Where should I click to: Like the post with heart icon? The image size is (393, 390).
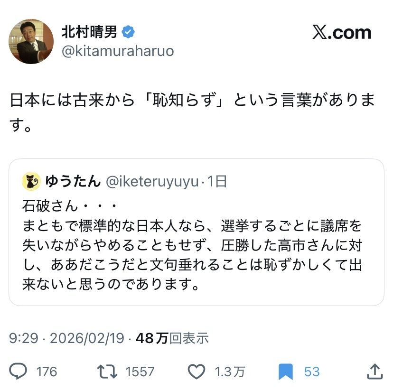(x=197, y=371)
